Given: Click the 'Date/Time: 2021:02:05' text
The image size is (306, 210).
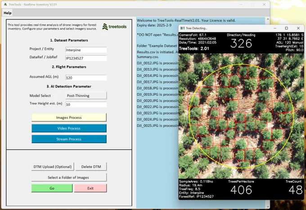Looking at the screenshot, I should (x=198, y=43).
